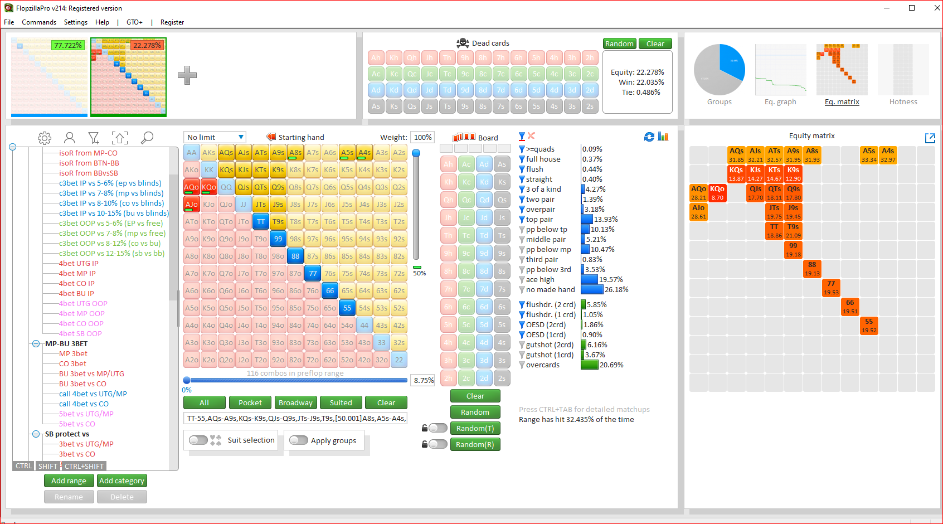Viewport: 943px width, 524px height.
Task: Click the range text input field
Action: [295, 418]
